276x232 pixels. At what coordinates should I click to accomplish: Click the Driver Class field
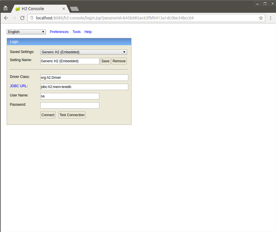(x=84, y=78)
